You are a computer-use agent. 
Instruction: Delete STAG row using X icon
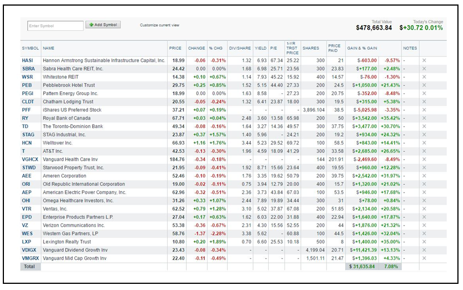424,134
